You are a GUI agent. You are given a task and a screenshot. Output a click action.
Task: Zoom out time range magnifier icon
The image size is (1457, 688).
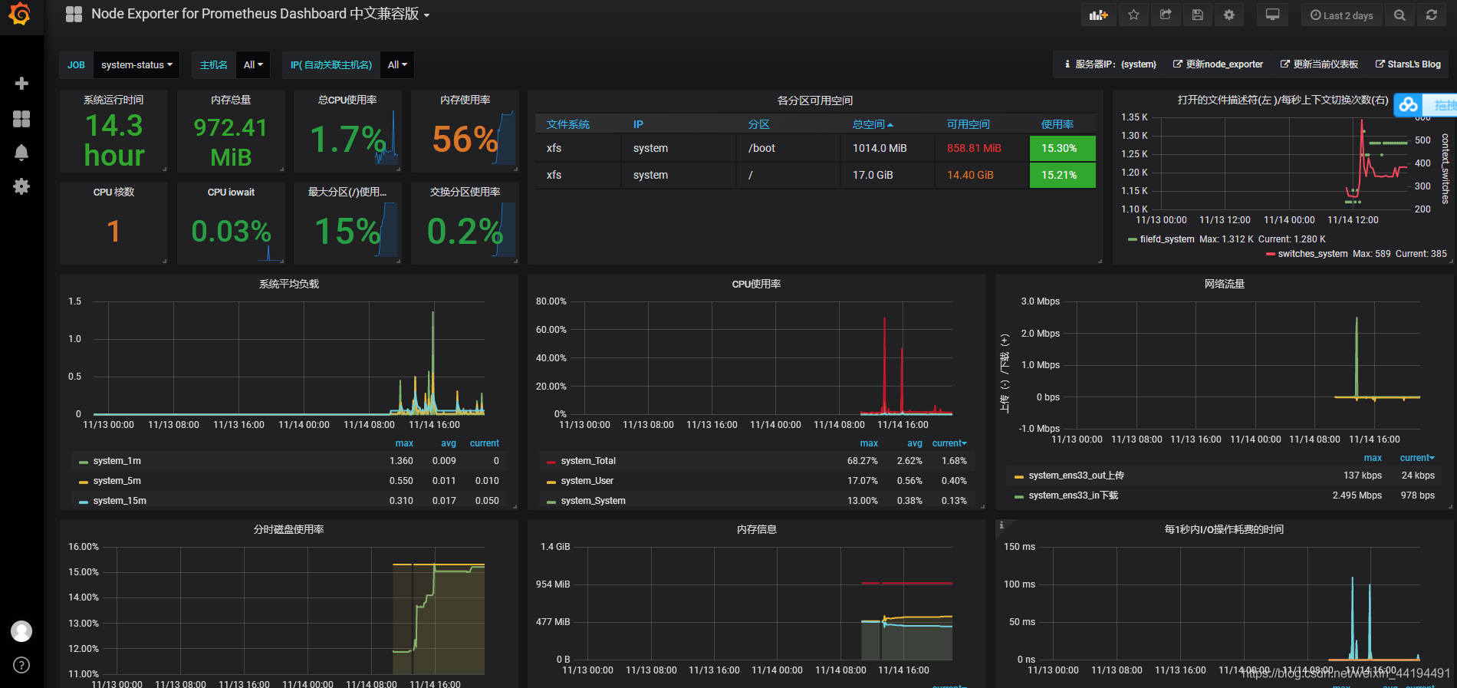pyautogui.click(x=1399, y=15)
